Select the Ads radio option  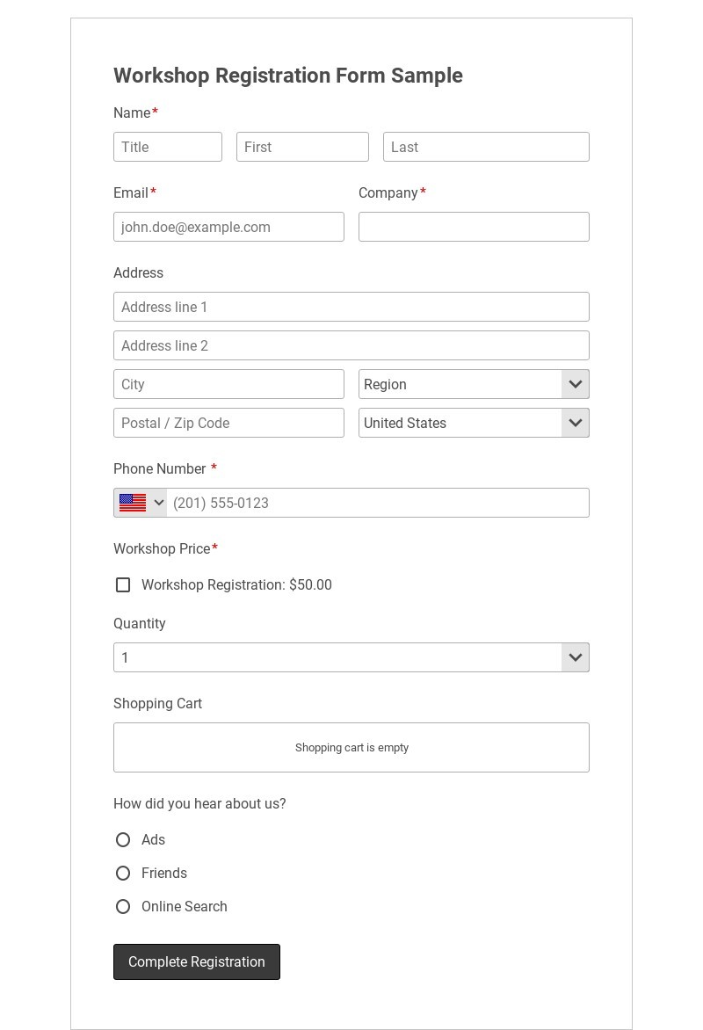123,839
